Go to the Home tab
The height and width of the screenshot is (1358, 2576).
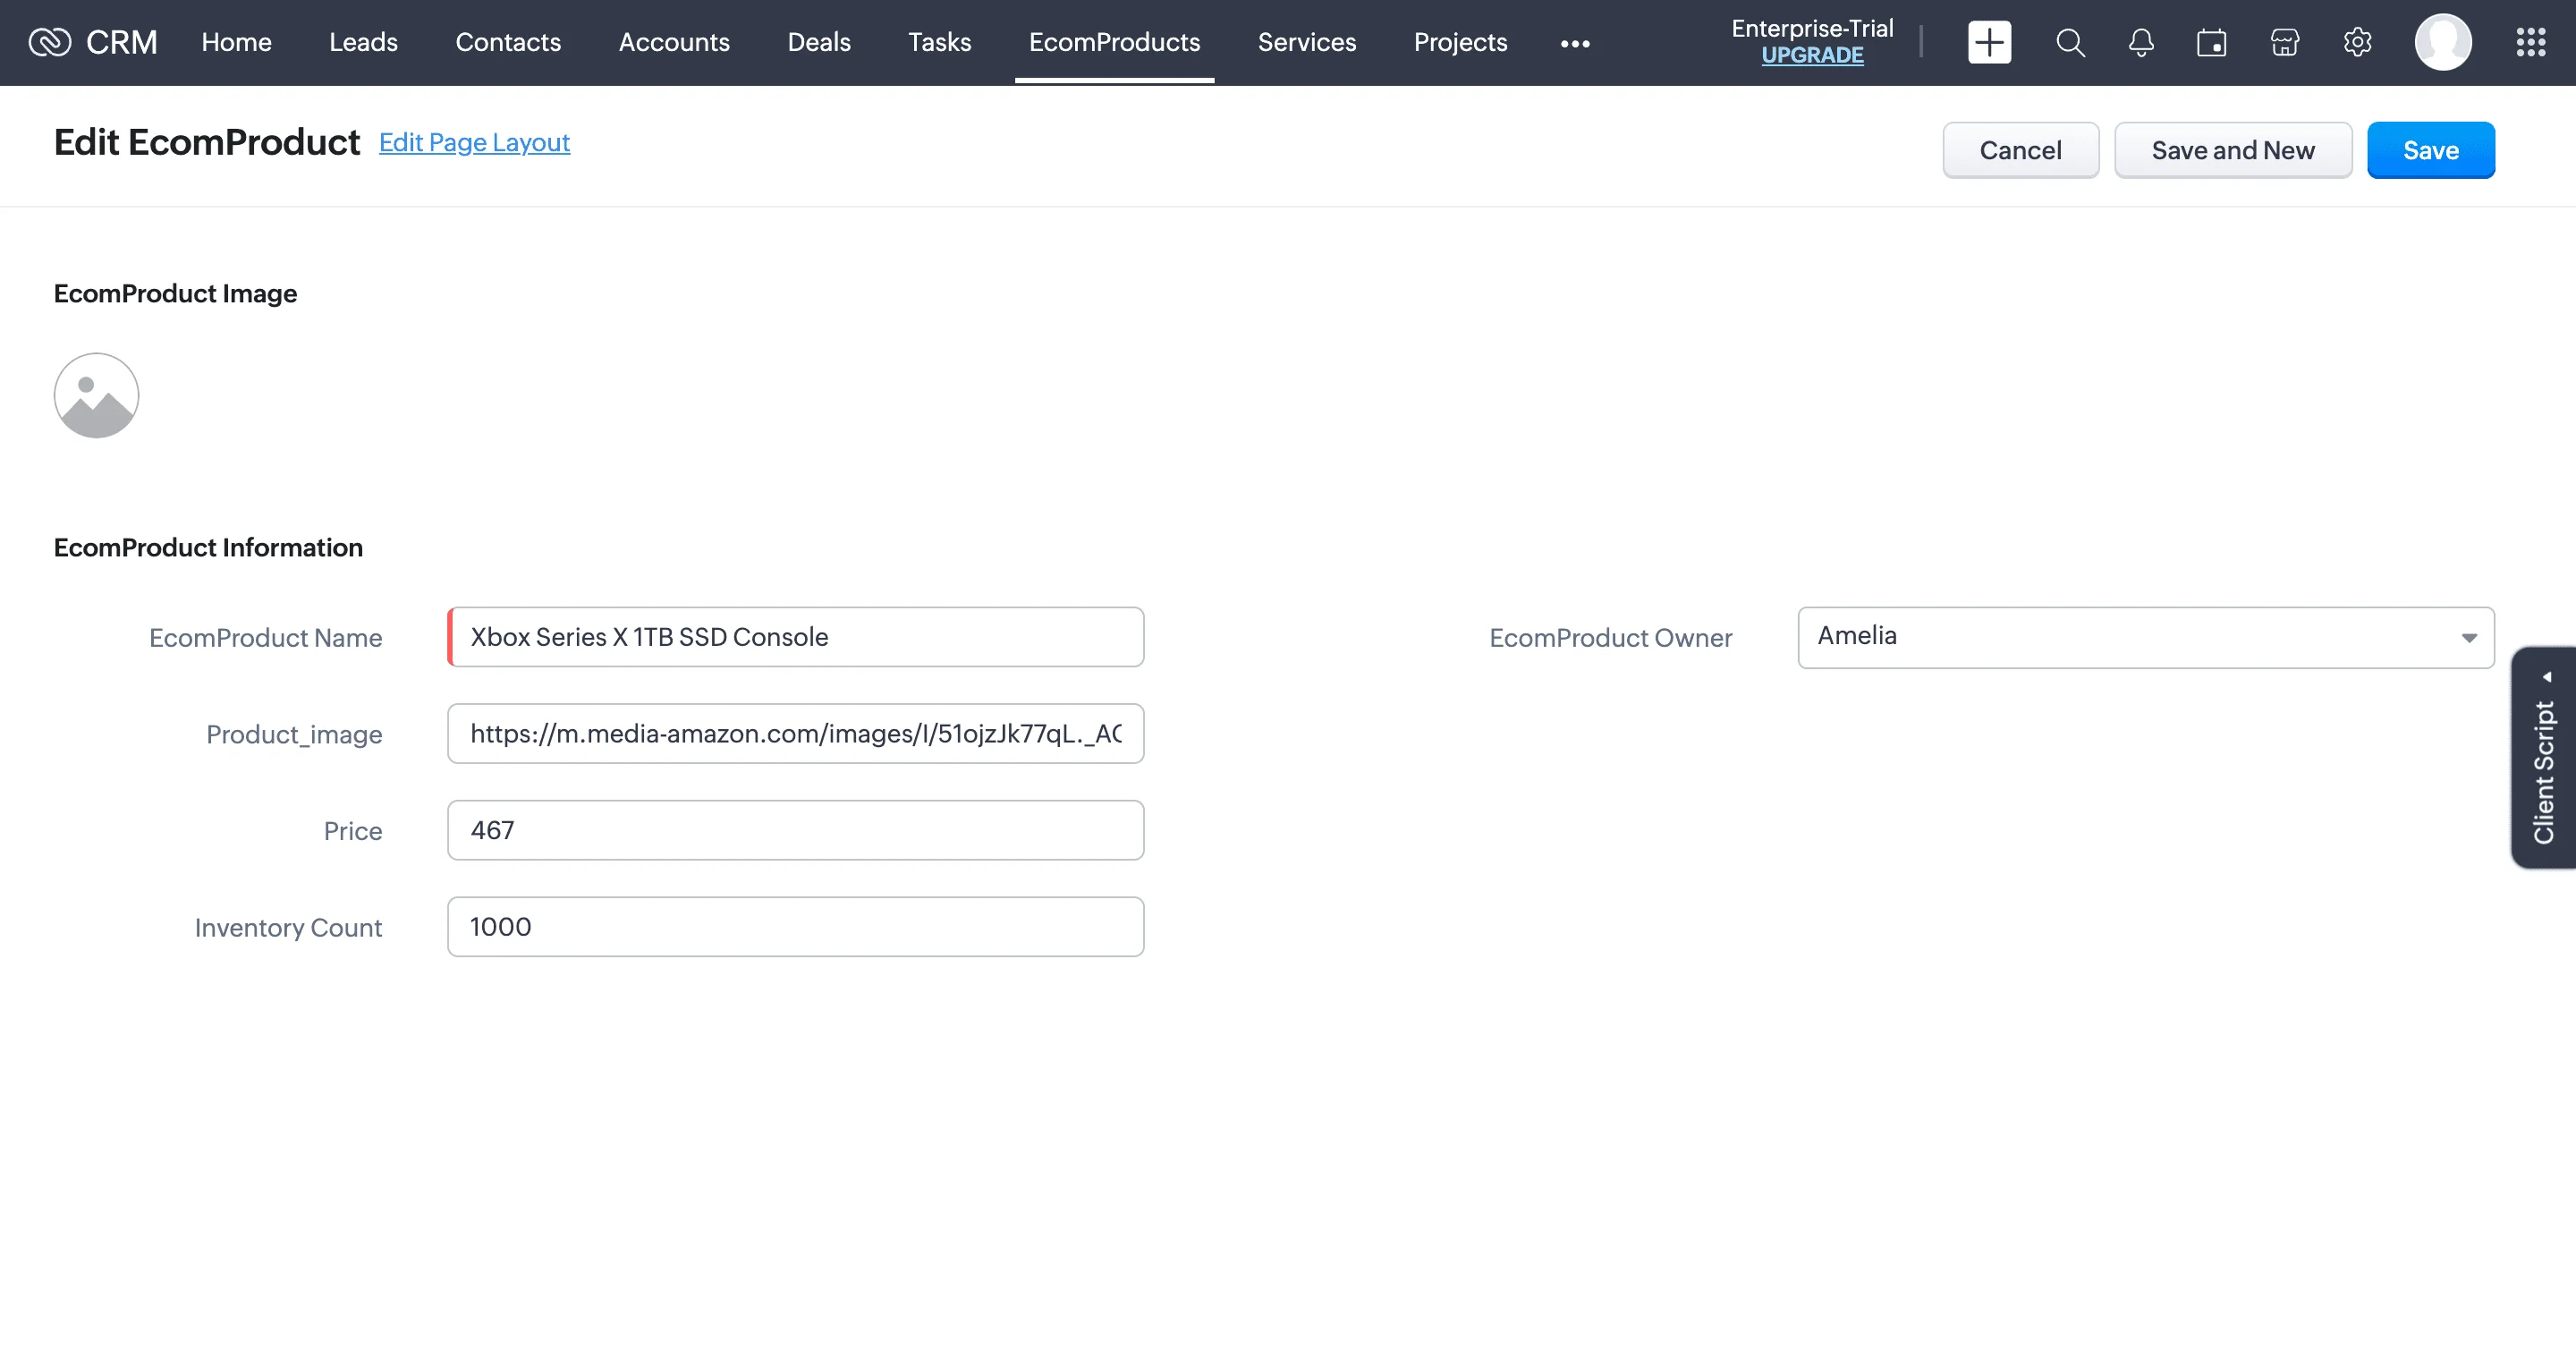236,42
